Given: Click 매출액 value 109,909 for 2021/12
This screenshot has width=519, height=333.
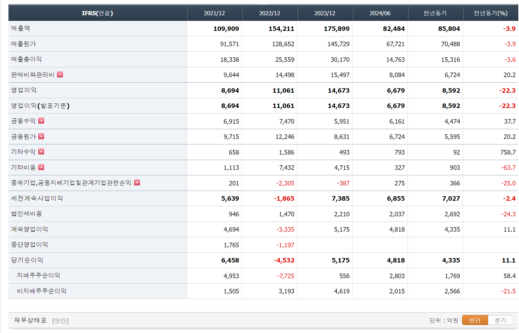Looking at the screenshot, I should (226, 29).
